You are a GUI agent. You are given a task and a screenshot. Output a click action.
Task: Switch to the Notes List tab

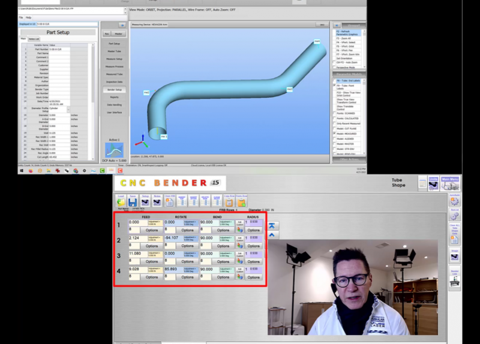tap(34, 39)
